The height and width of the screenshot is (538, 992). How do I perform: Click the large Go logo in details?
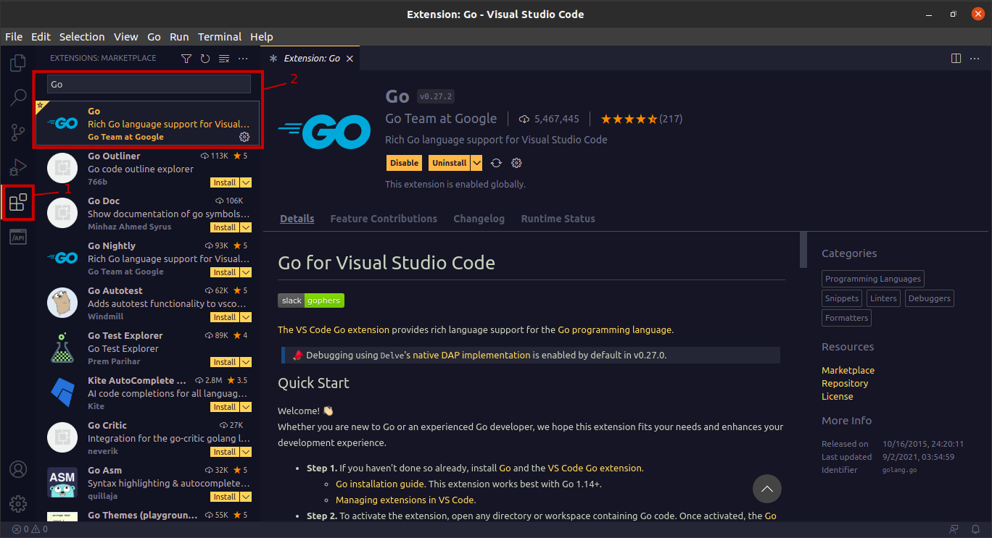[x=325, y=133]
